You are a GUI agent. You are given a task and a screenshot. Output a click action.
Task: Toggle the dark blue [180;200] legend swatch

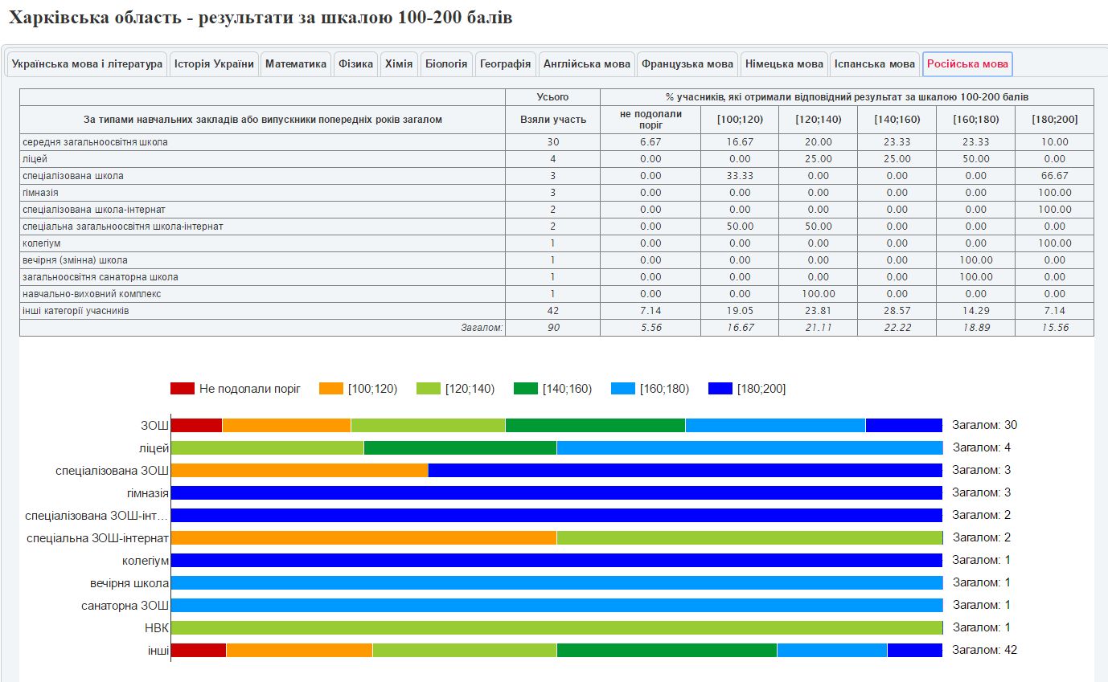pyautogui.click(x=720, y=389)
